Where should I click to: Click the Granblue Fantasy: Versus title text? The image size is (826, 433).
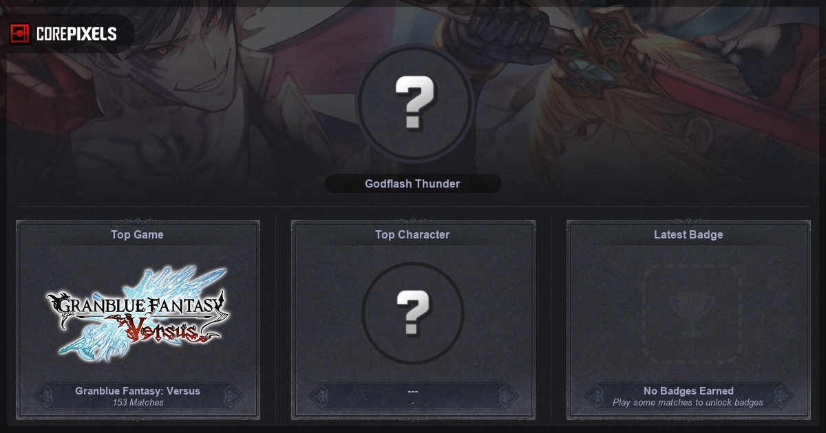[138, 390]
